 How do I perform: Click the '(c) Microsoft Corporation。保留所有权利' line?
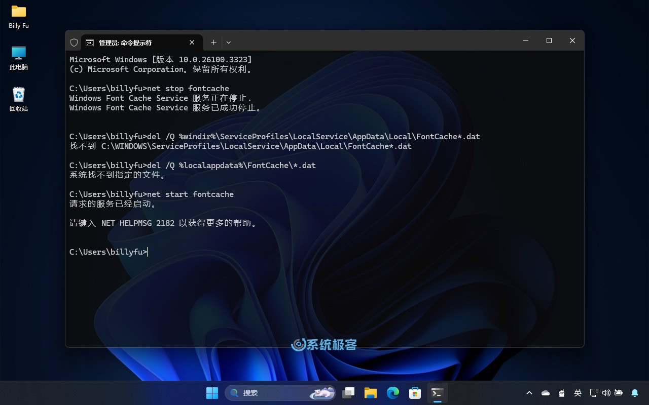[x=161, y=69]
